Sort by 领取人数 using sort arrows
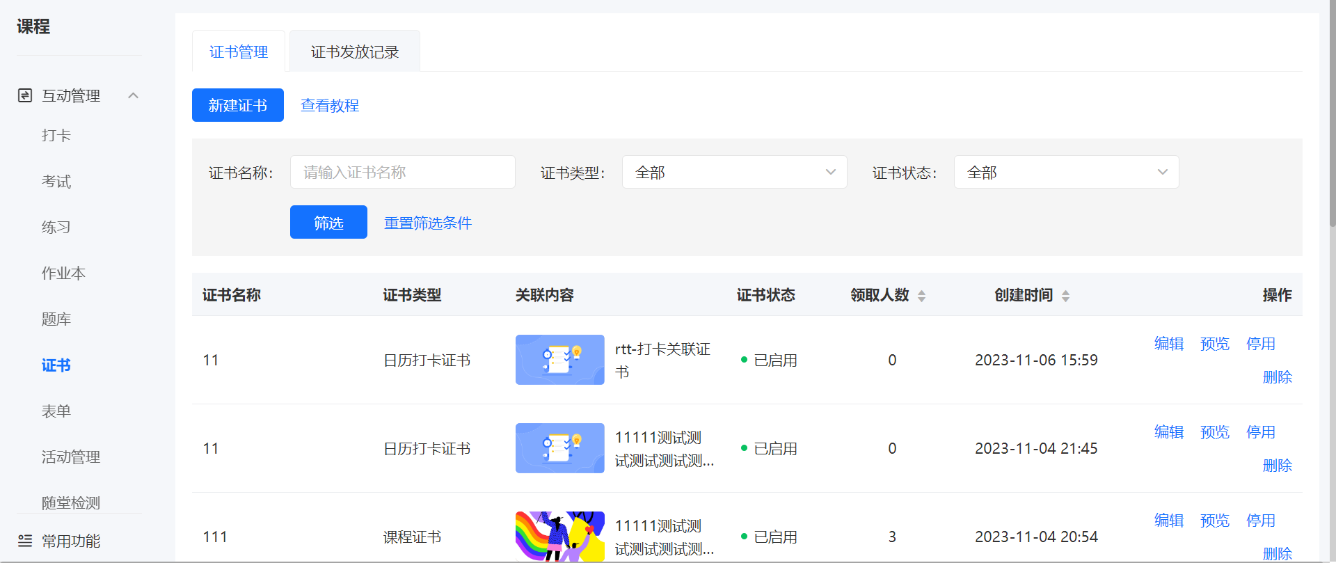The width and height of the screenshot is (1336, 563). [921, 296]
